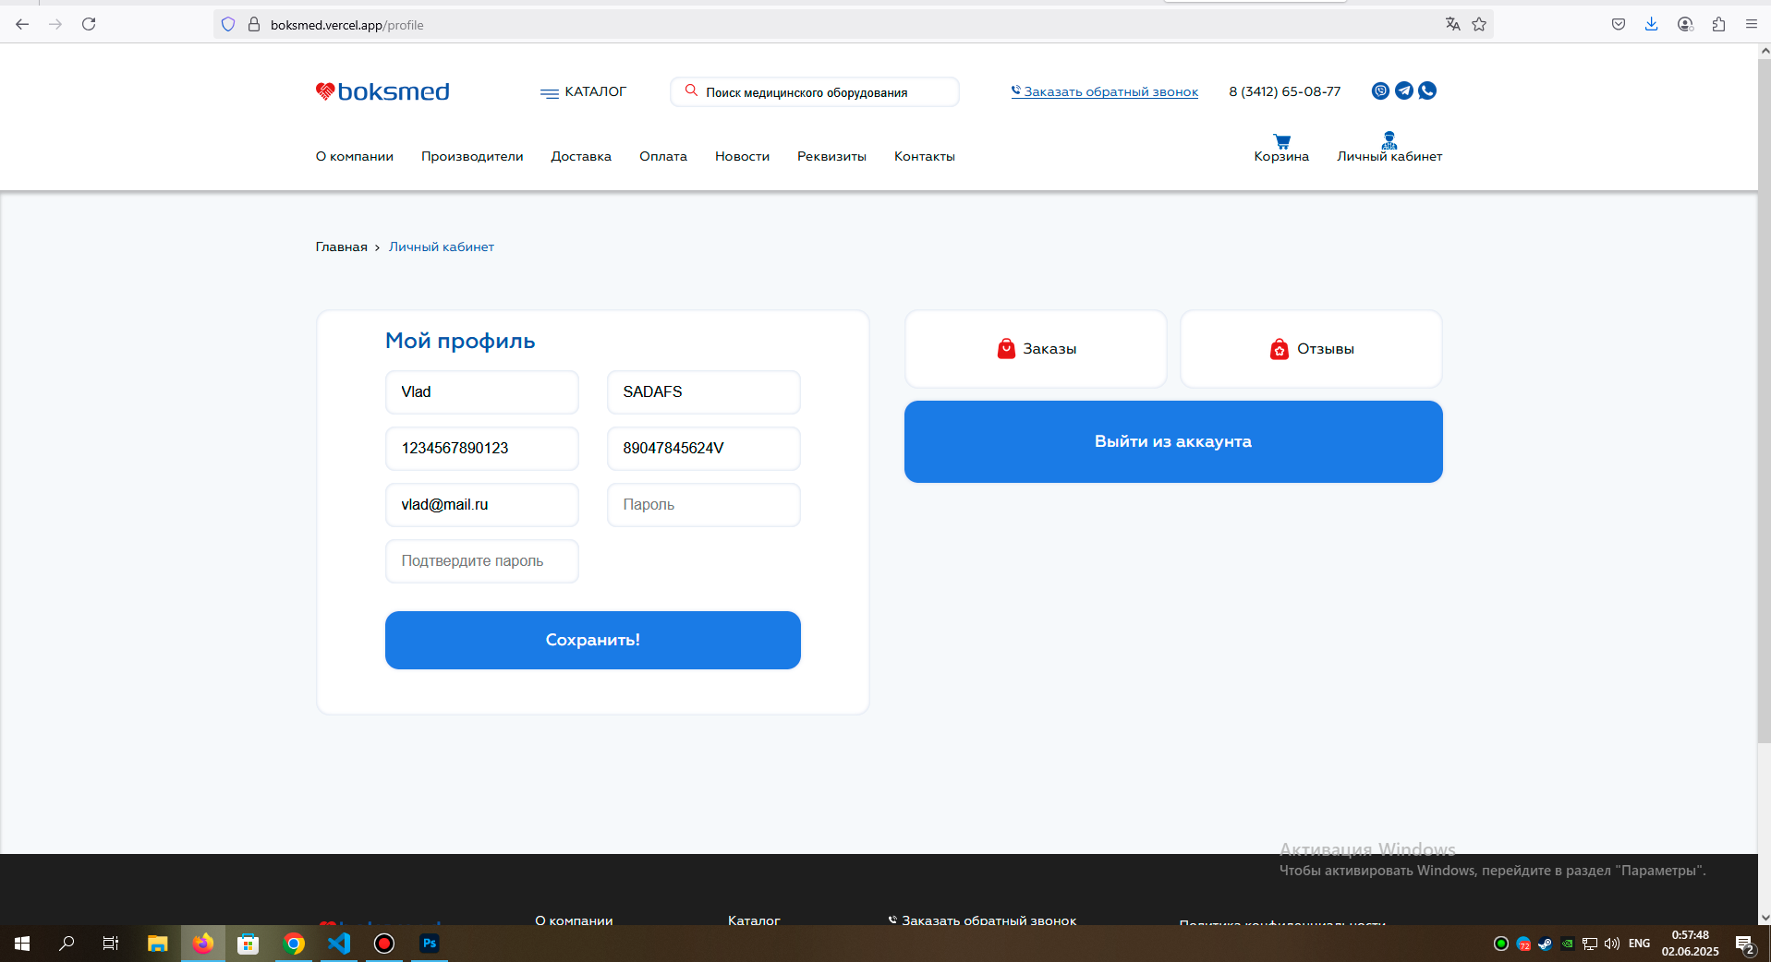
Task: Go to the Доставка menu item
Action: pos(581,156)
